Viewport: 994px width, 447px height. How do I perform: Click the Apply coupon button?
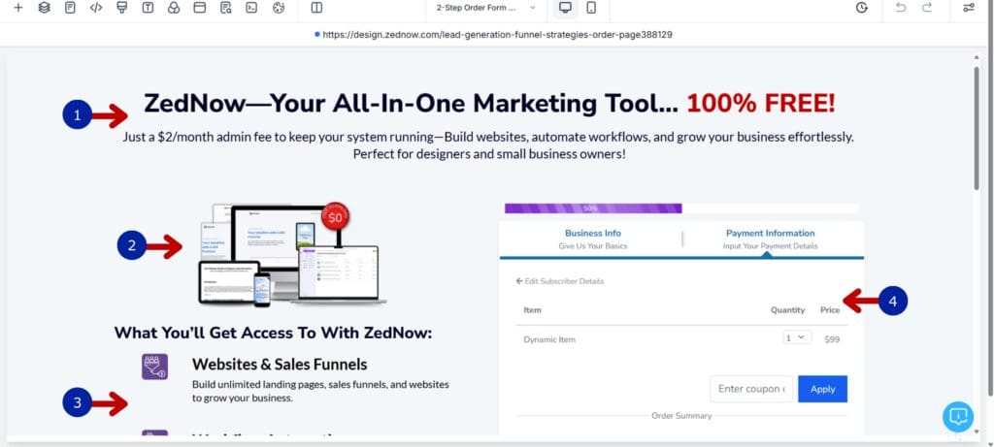pos(822,389)
